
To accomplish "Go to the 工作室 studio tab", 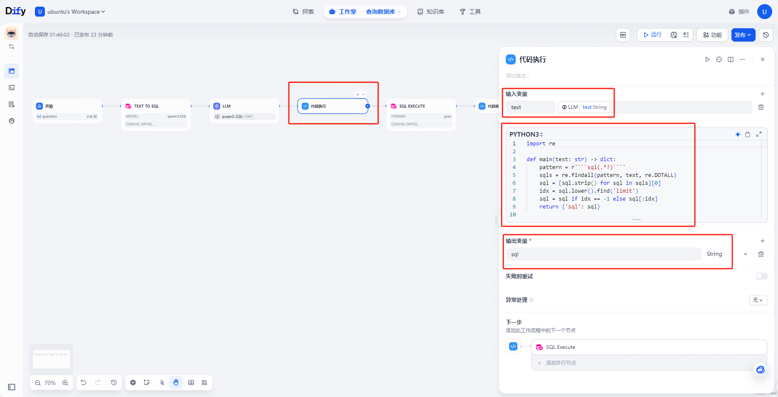I will pyautogui.click(x=342, y=12).
